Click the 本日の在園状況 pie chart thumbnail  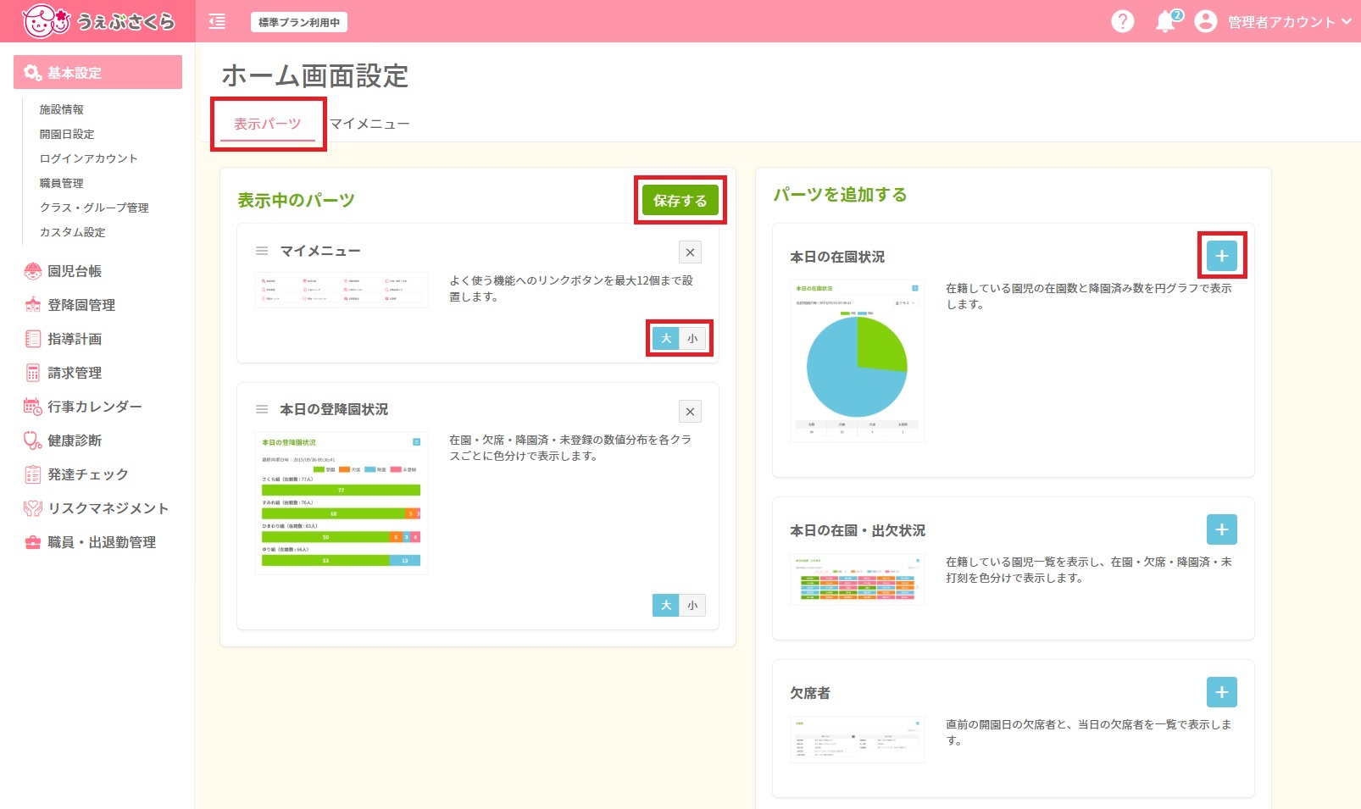point(858,361)
